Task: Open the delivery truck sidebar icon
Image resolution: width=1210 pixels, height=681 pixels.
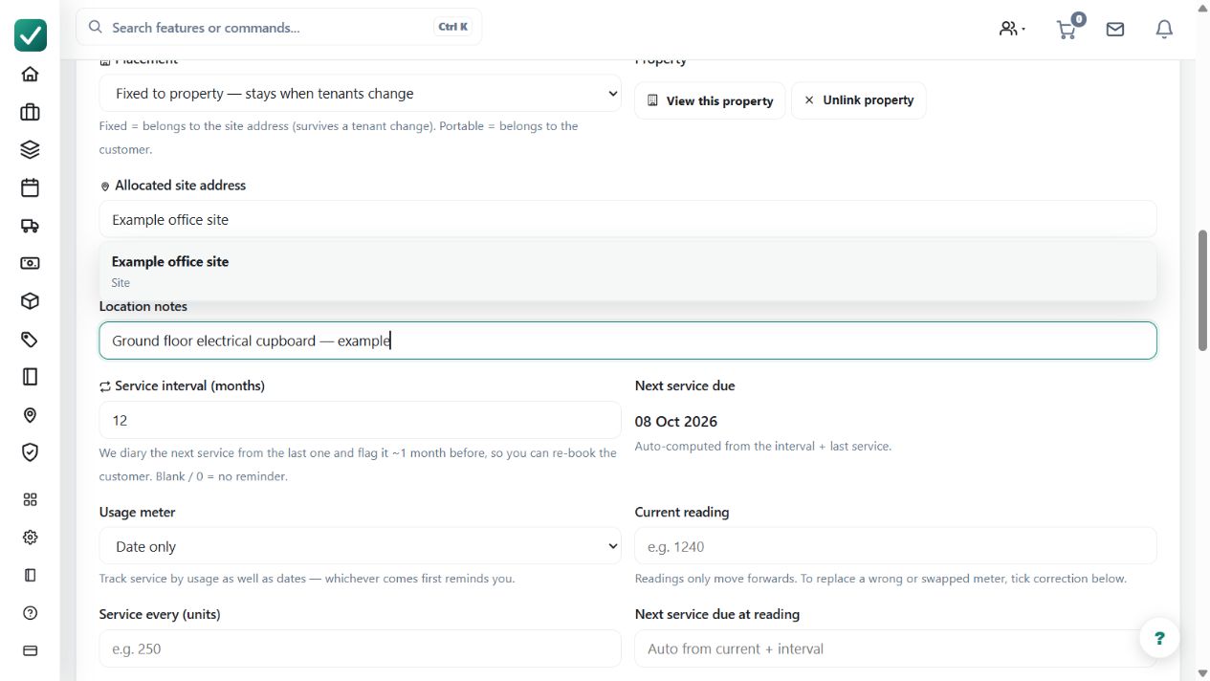Action: 30,226
